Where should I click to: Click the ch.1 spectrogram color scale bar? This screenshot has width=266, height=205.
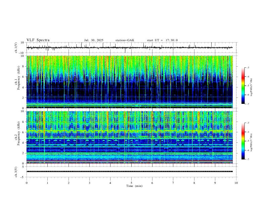click(x=243, y=86)
